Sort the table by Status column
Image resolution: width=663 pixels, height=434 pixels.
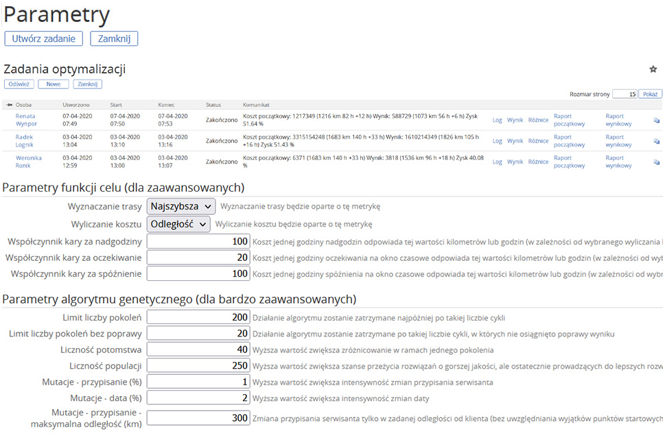tap(213, 105)
